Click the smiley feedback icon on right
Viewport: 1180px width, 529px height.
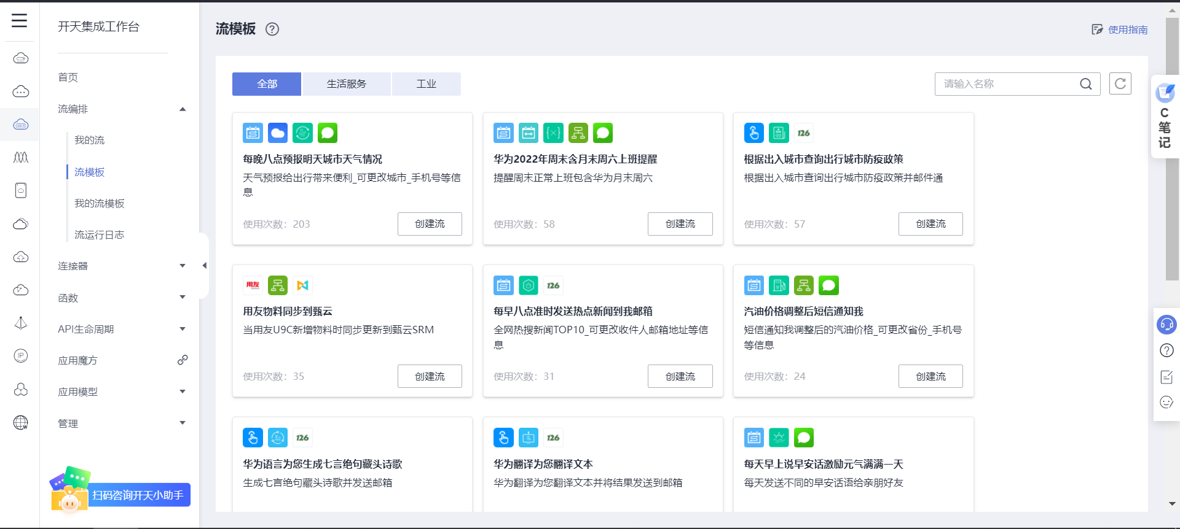pos(1166,403)
